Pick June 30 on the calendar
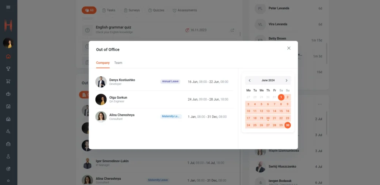 (x=288, y=125)
